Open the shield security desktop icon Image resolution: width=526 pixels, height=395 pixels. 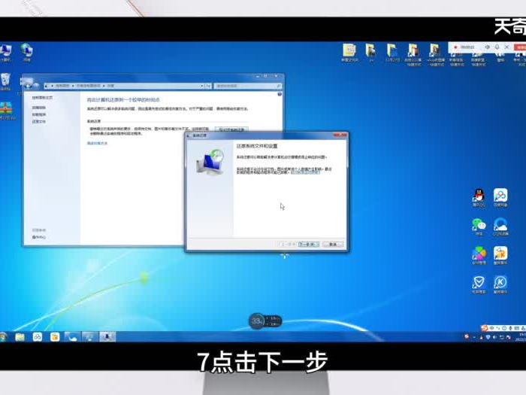(479, 285)
